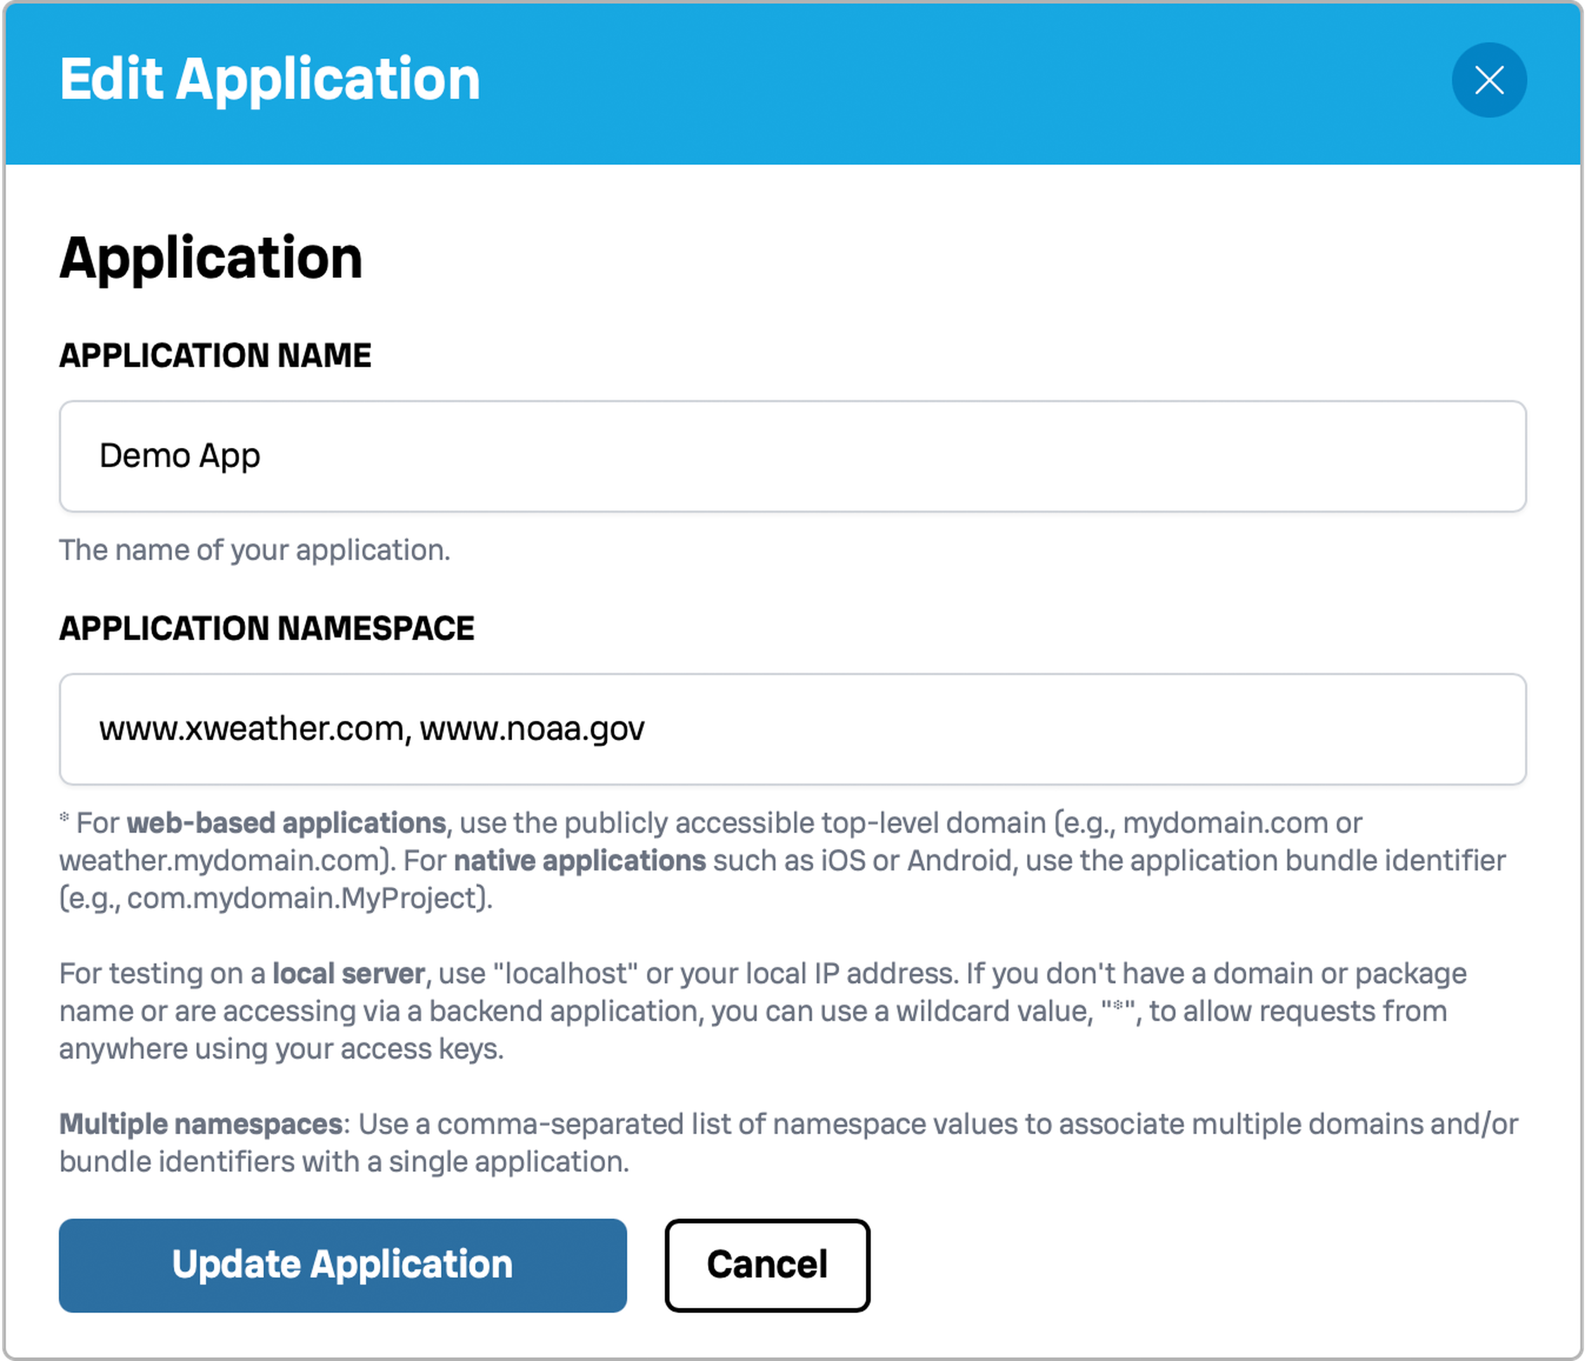Click the quoted "localhost" word in help text
The image size is (1585, 1361).
(565, 973)
